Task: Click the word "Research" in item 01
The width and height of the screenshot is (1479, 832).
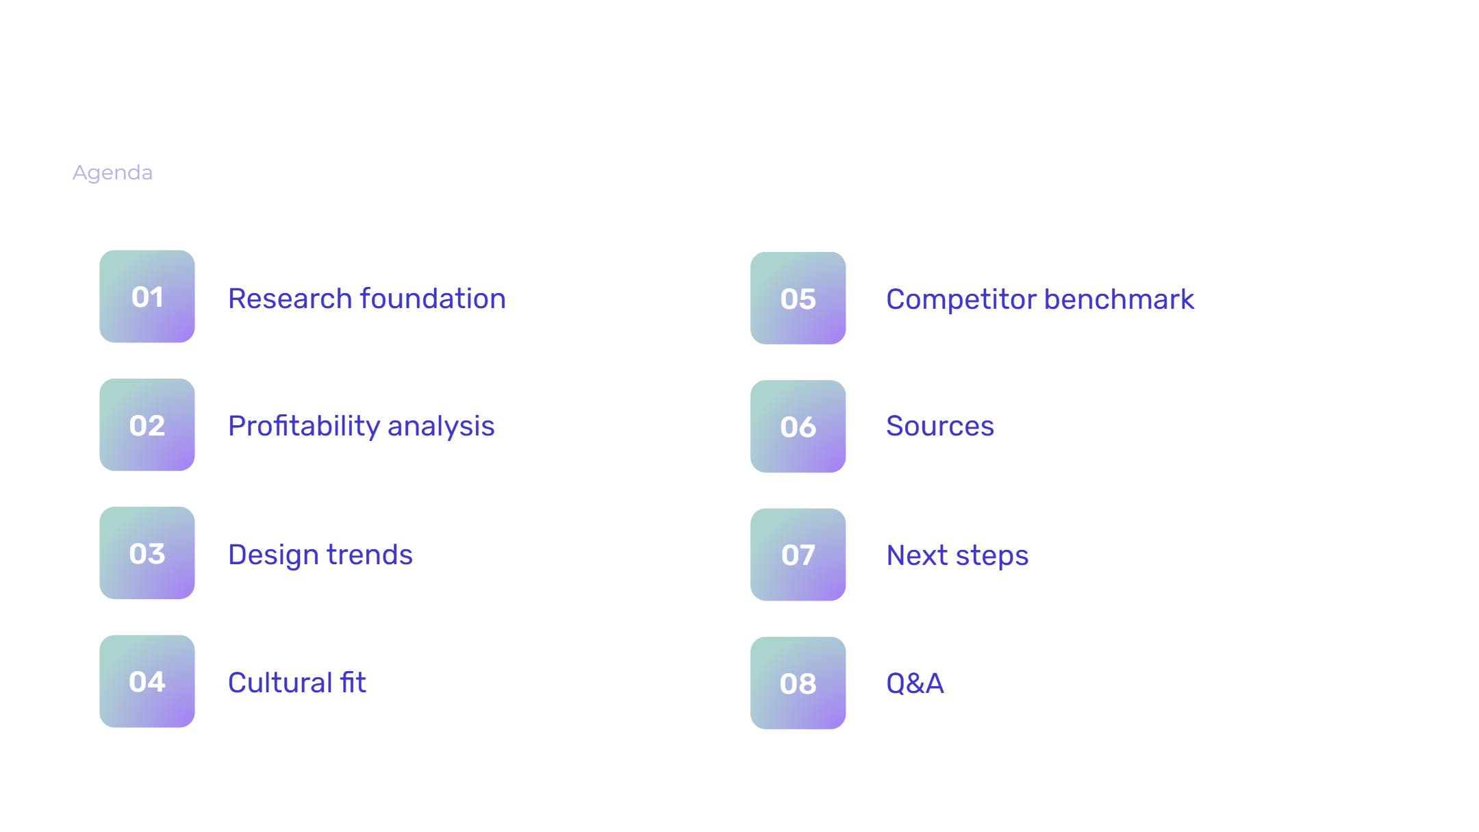Action: pyautogui.click(x=290, y=299)
